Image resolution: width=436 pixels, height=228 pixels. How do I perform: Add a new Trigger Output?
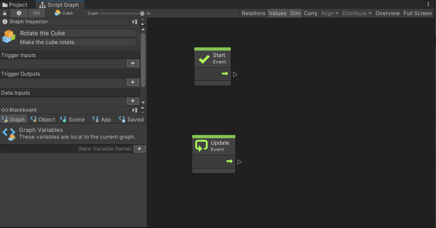tap(133, 82)
